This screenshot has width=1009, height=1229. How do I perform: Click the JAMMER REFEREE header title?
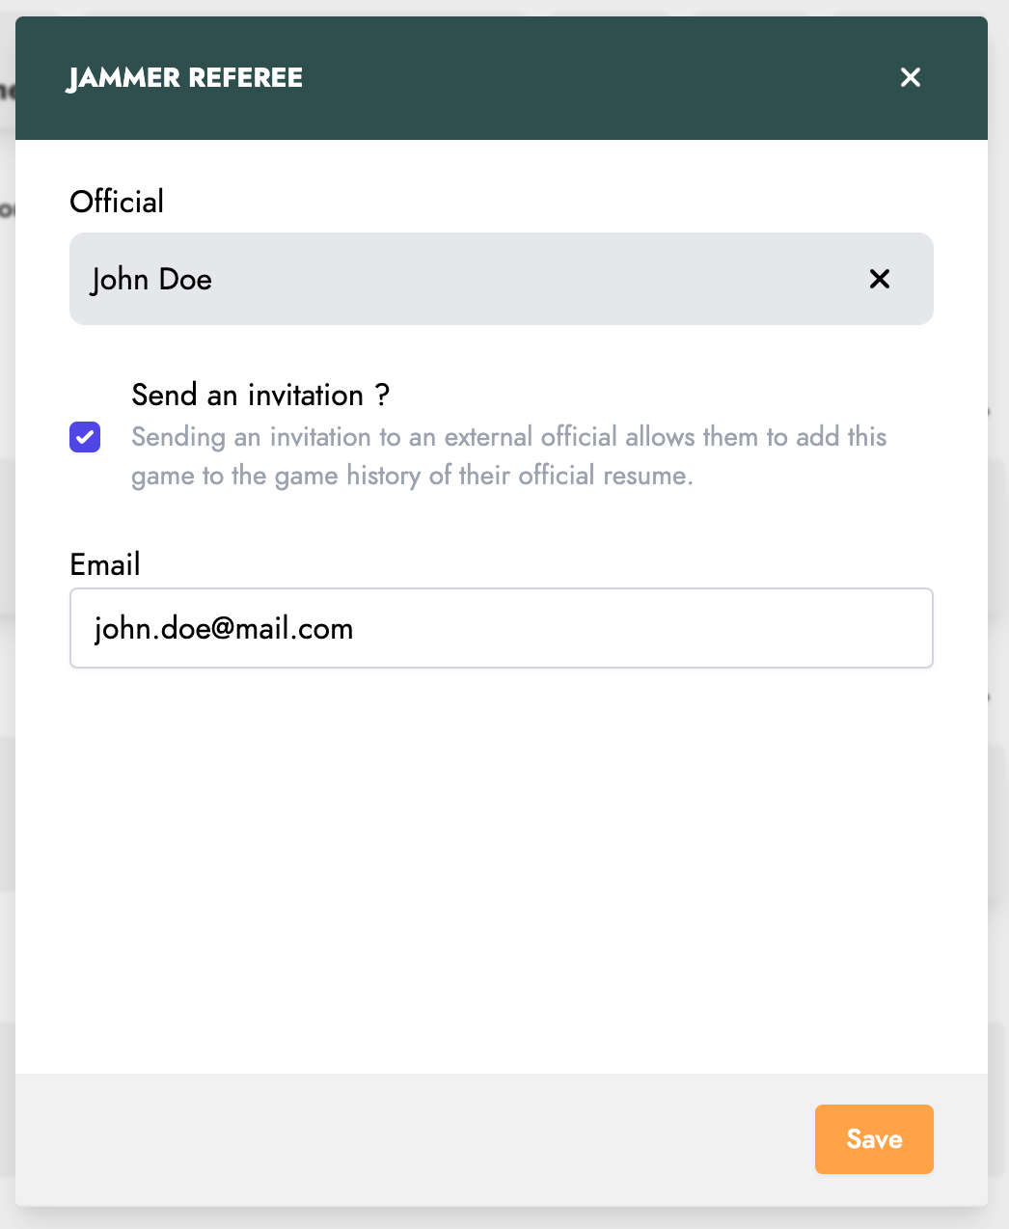coord(184,77)
